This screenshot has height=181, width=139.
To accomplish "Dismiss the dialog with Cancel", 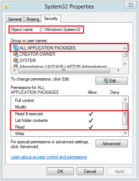I will pos(90,171).
